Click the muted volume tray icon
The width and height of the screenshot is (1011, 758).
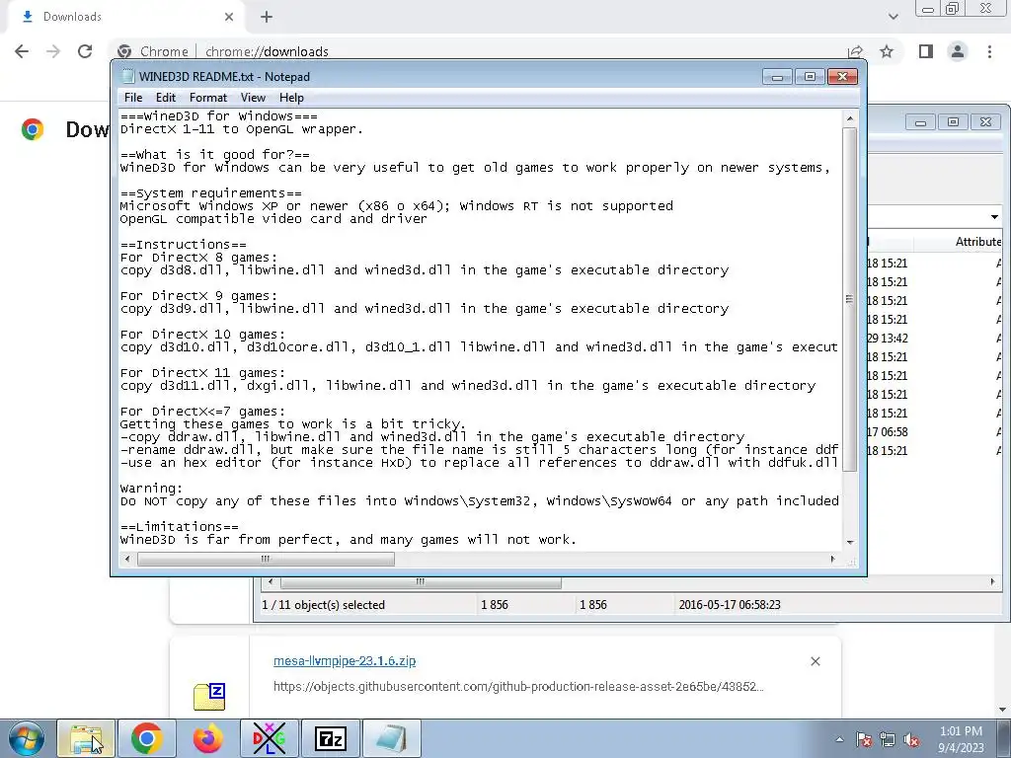point(911,739)
